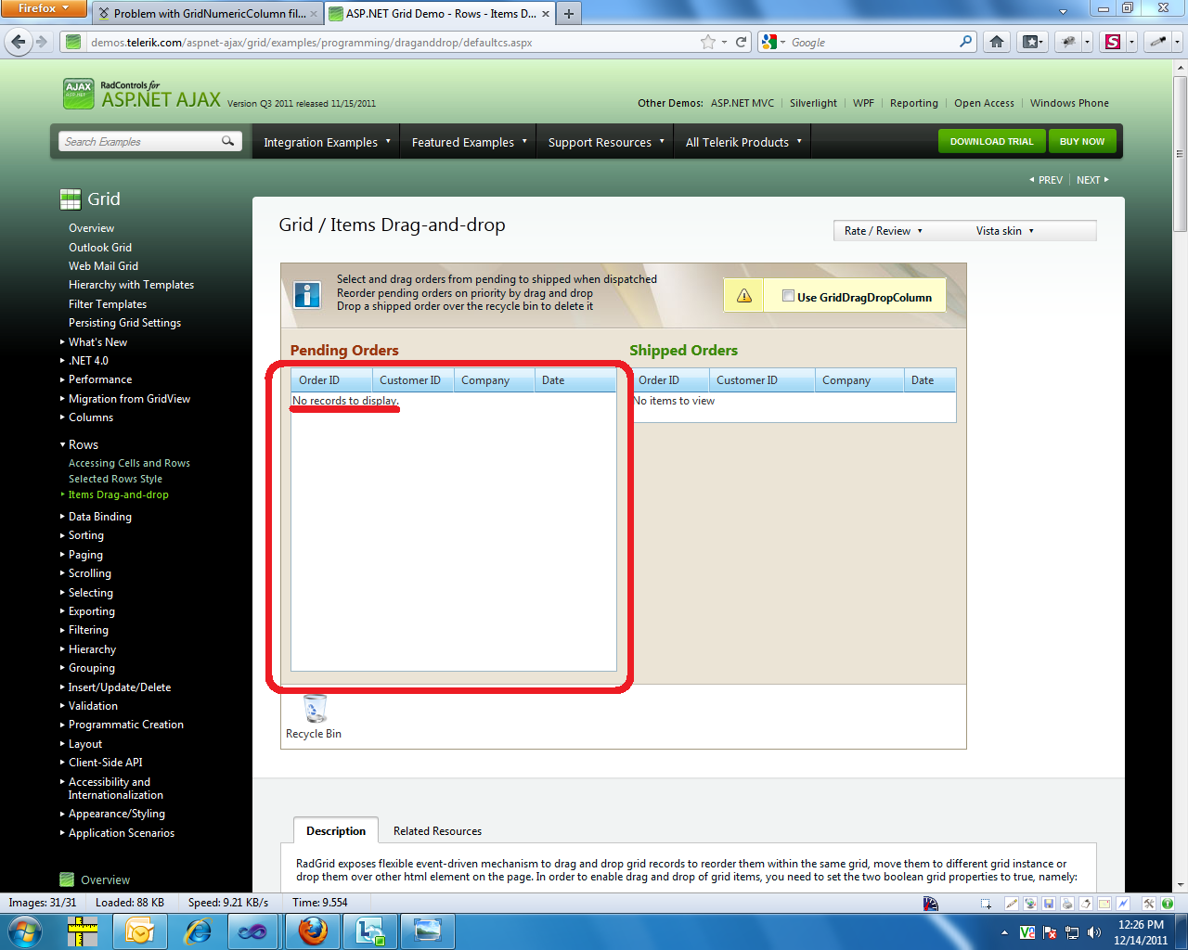The width and height of the screenshot is (1188, 950).
Task: Click the envelope mail icon in status bar
Action: [x=1104, y=904]
